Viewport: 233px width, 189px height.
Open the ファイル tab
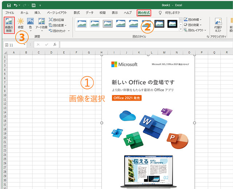[10, 13]
